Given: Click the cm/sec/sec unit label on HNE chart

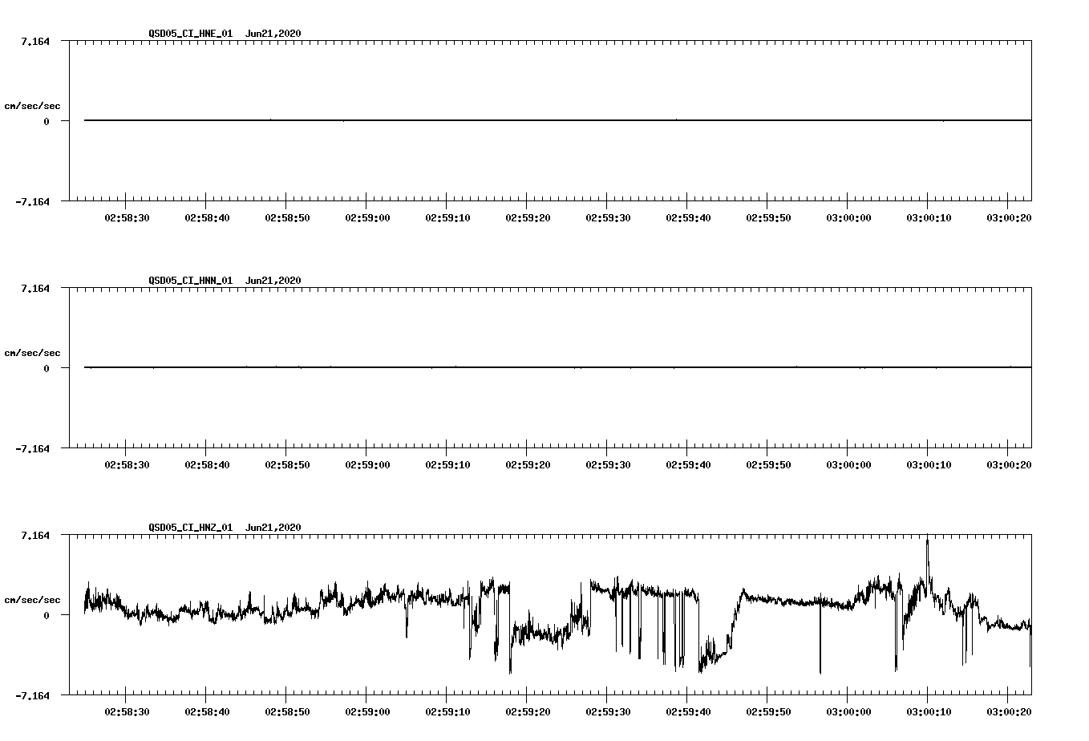Looking at the screenshot, I should pos(32,106).
